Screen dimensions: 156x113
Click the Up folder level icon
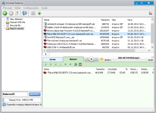[17, 13]
